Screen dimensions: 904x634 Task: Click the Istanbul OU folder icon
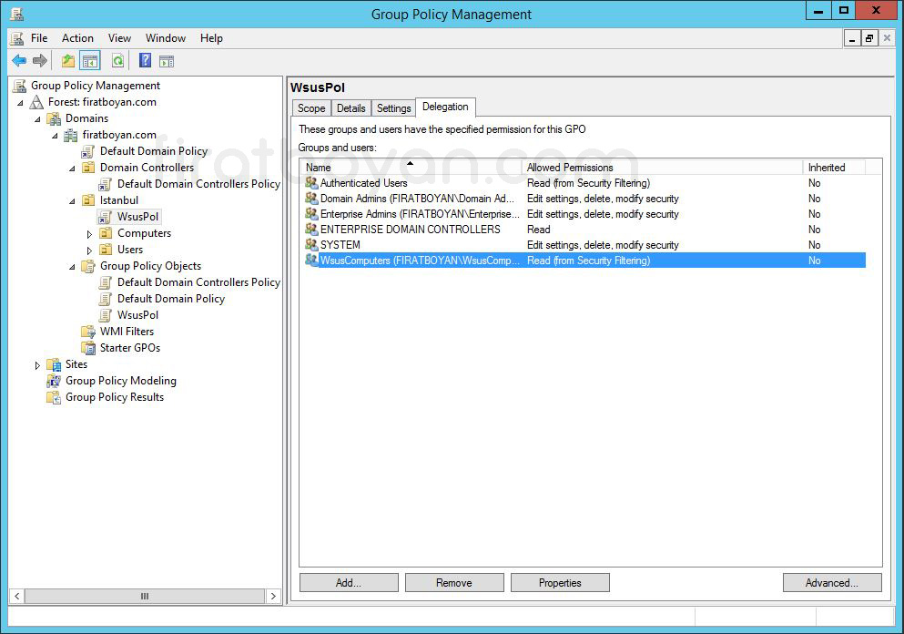[89, 200]
